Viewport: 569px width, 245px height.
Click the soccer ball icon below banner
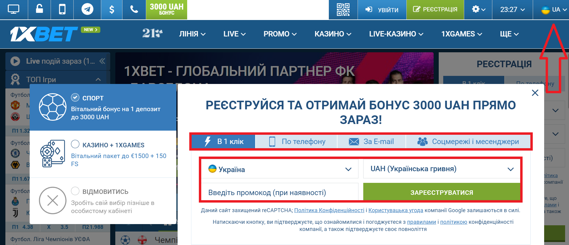(x=125, y=240)
